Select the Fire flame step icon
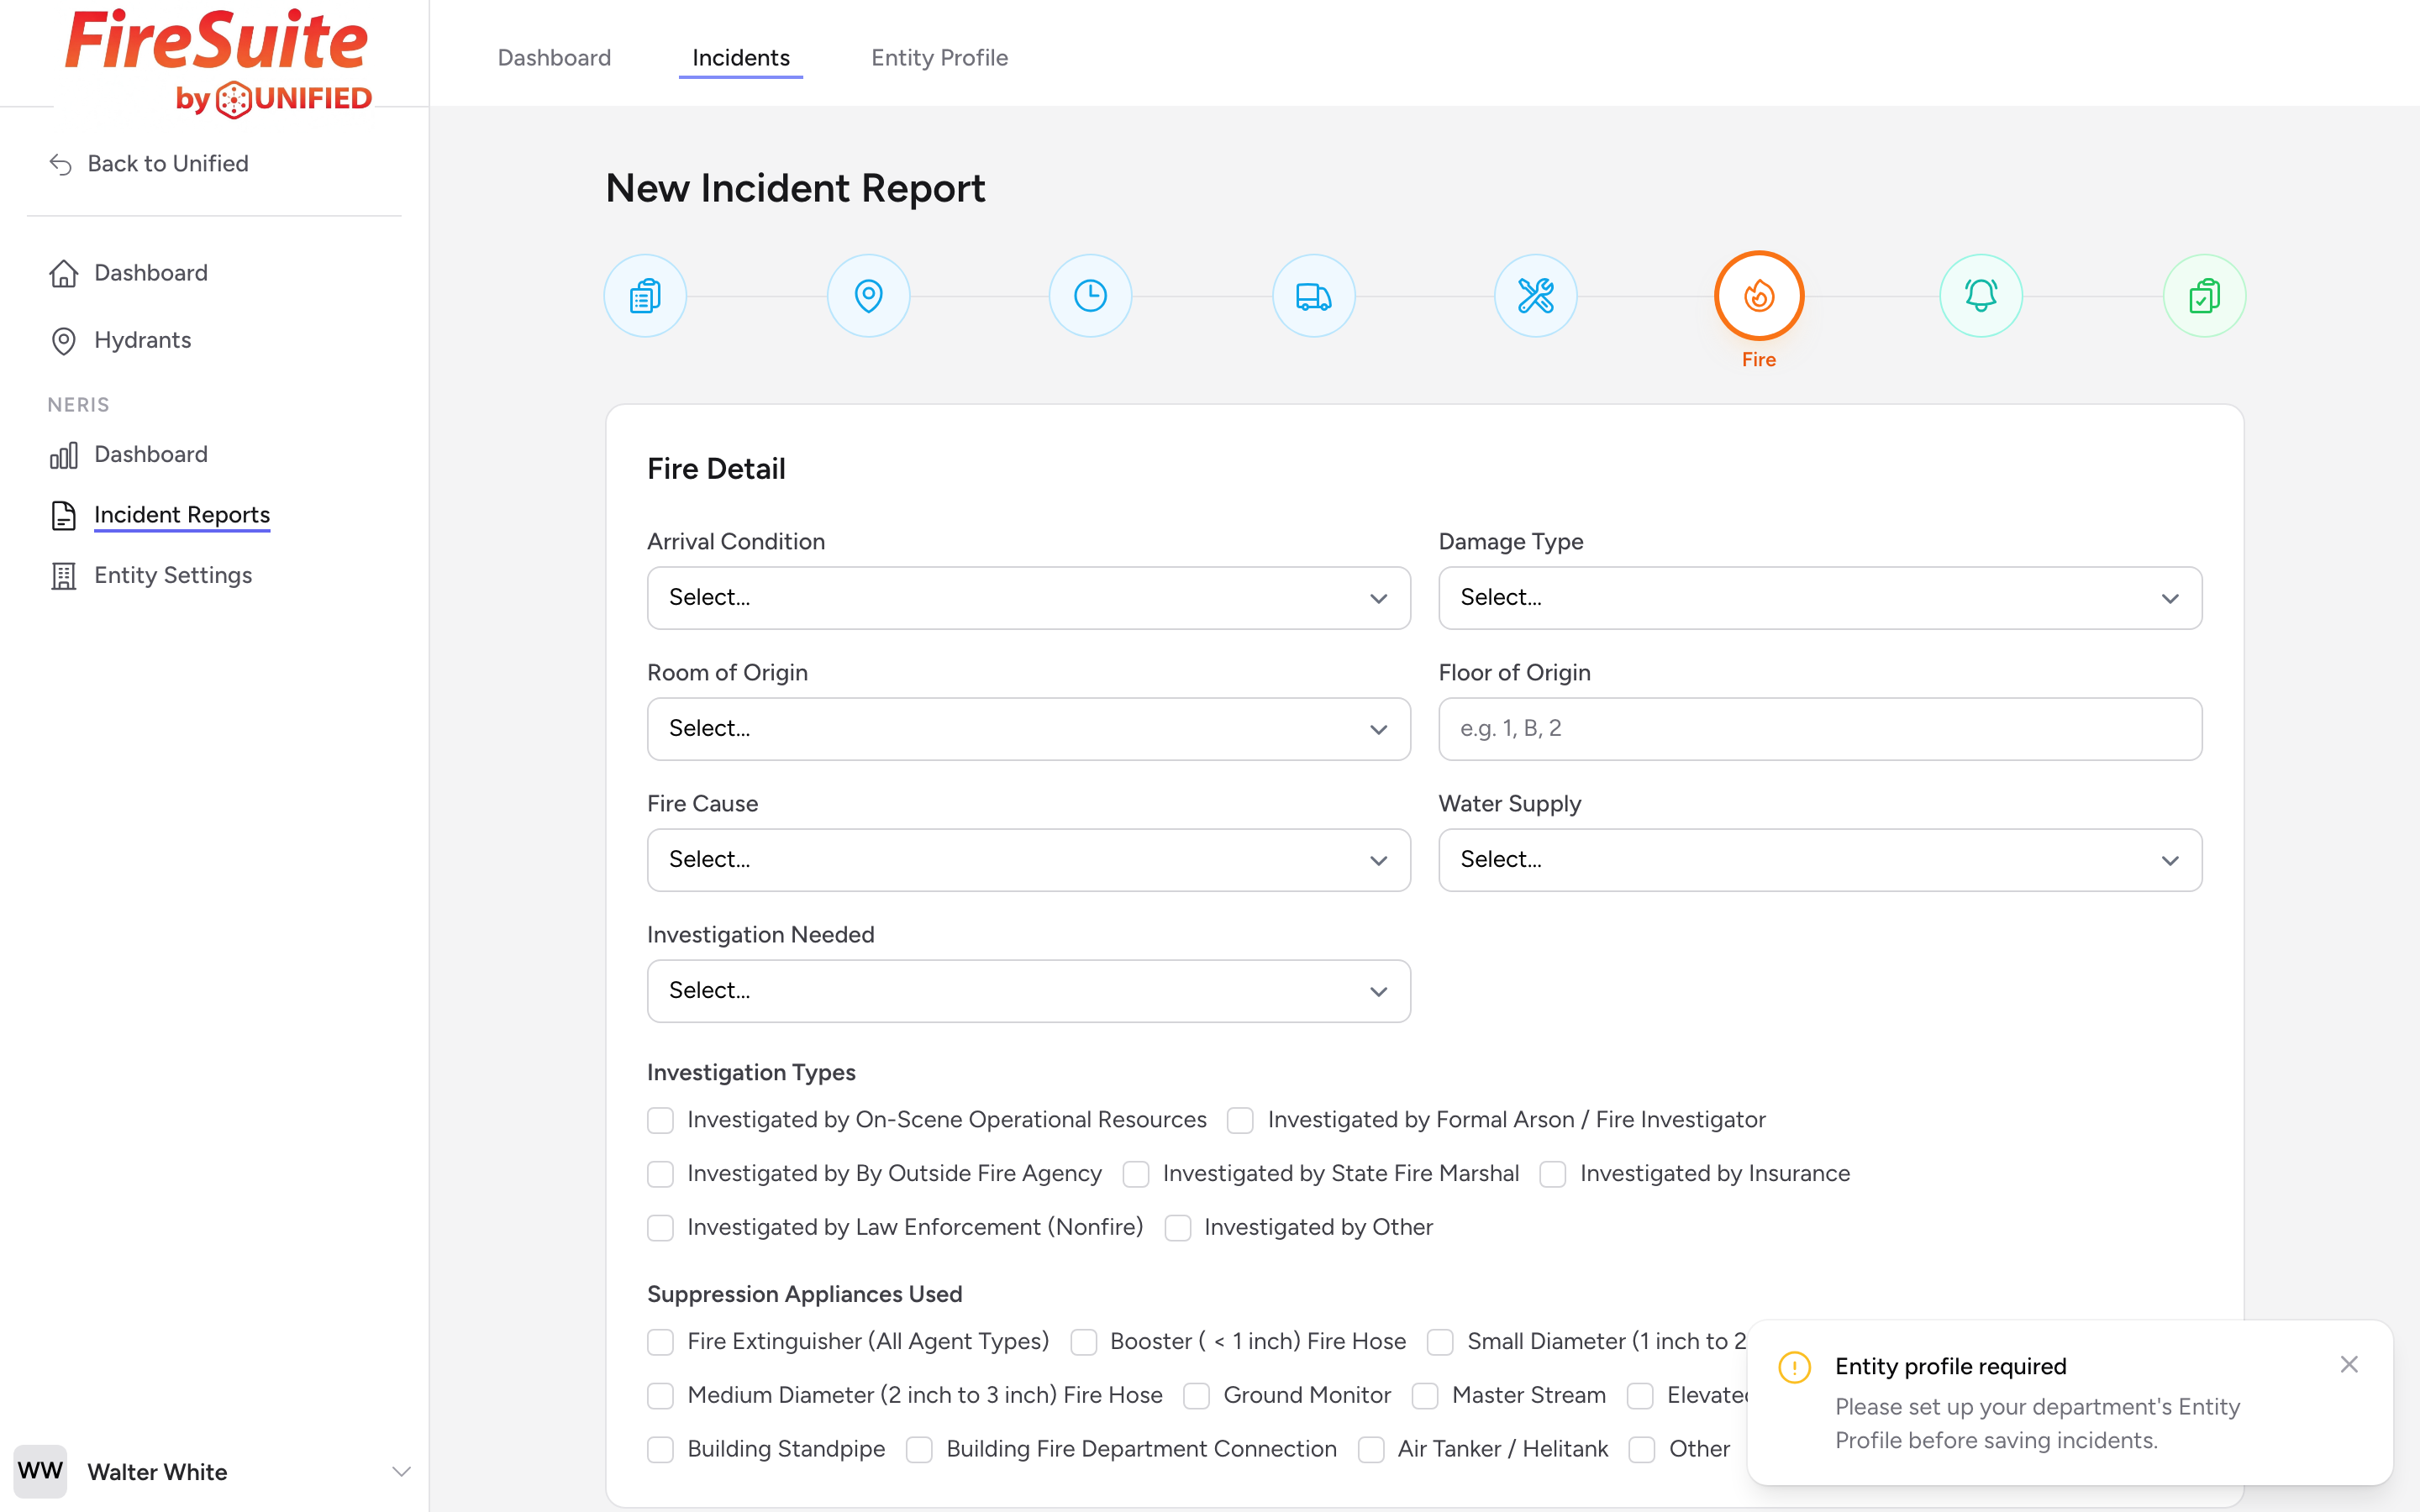 (x=1758, y=296)
